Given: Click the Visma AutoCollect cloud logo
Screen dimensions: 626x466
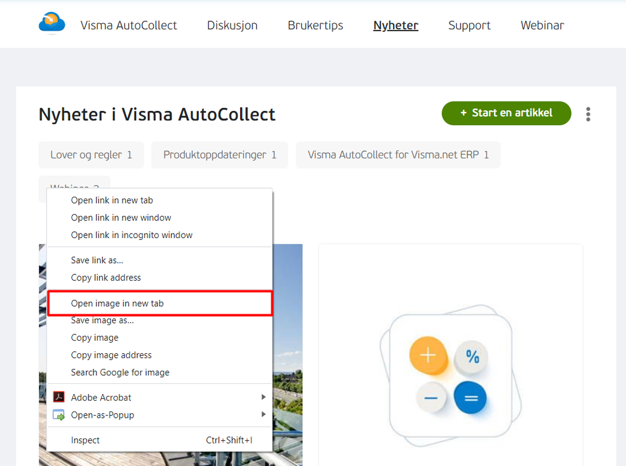Looking at the screenshot, I should coord(52,23).
